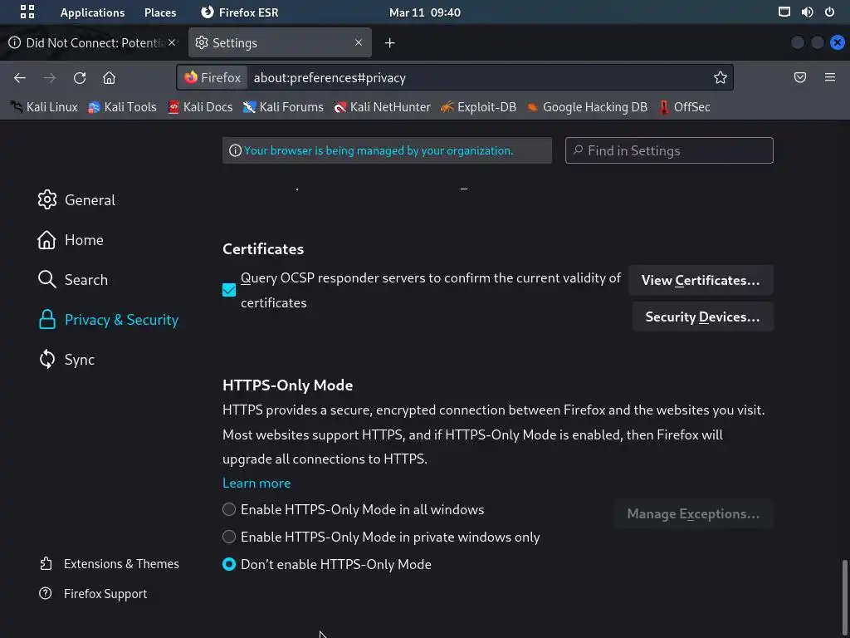Viewport: 850px width, 638px height.
Task: Uncheck the Query OCSP responder servers checkbox
Action: (x=229, y=290)
